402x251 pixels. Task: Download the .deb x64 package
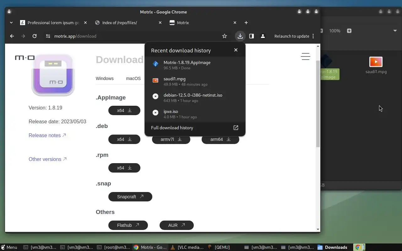click(x=124, y=139)
